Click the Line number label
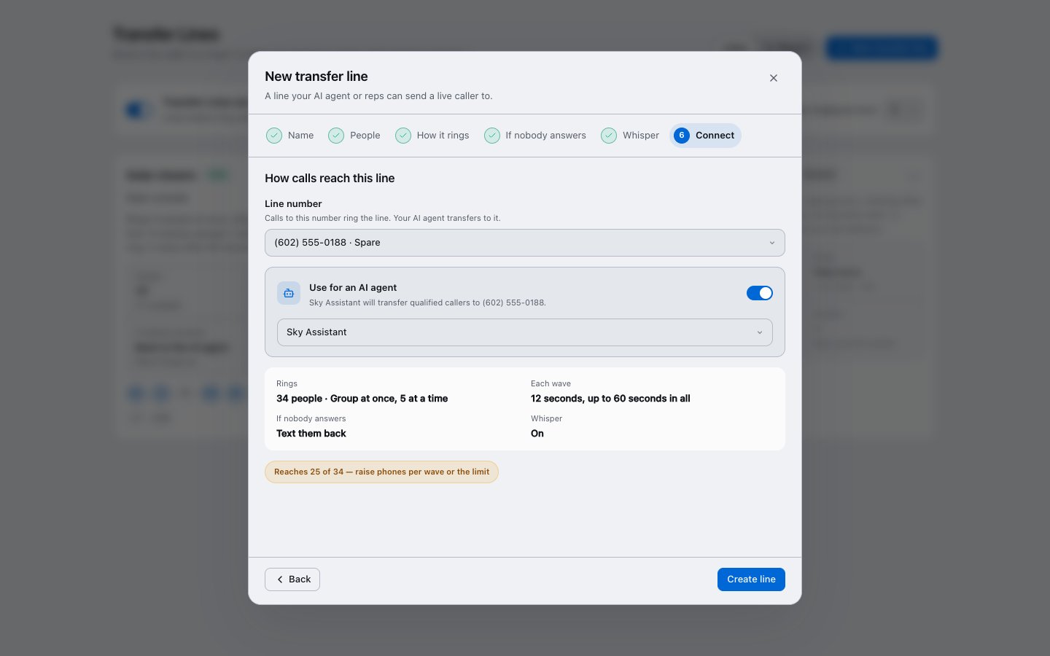The width and height of the screenshot is (1050, 656). [293, 204]
